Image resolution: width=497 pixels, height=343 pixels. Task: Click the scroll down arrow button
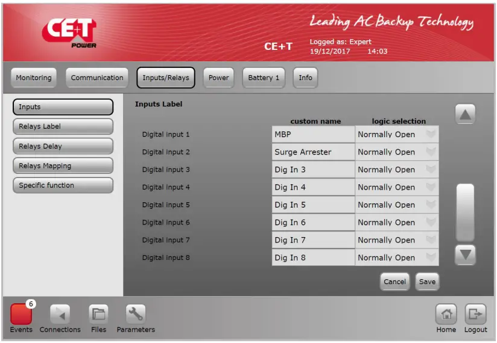(465, 255)
